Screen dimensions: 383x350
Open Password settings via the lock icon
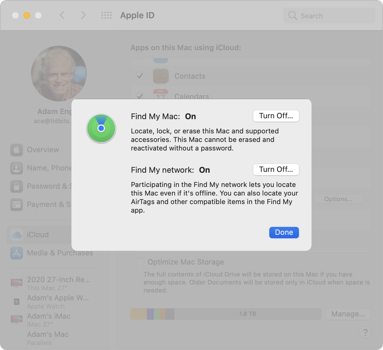tap(17, 186)
